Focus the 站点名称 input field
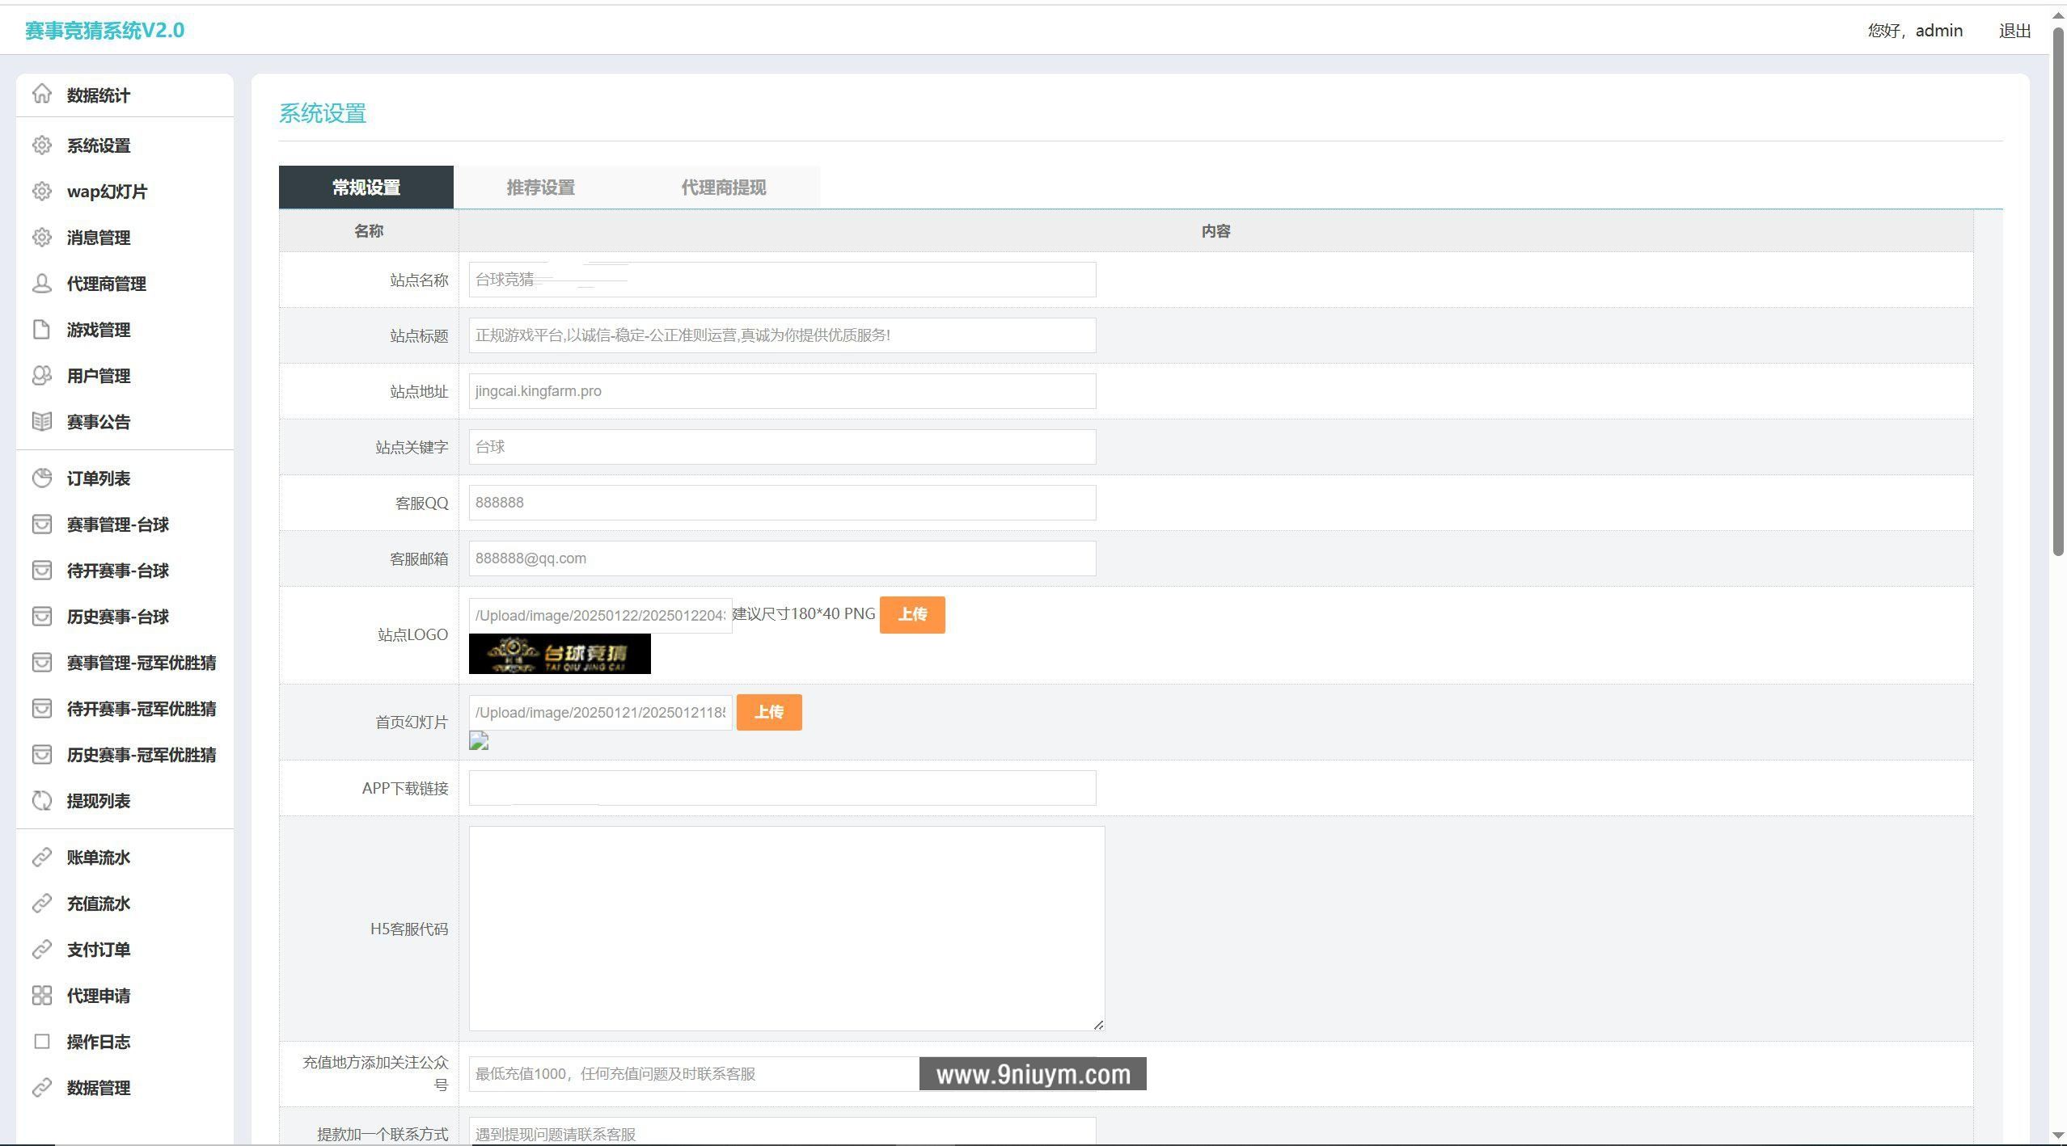 tap(783, 280)
